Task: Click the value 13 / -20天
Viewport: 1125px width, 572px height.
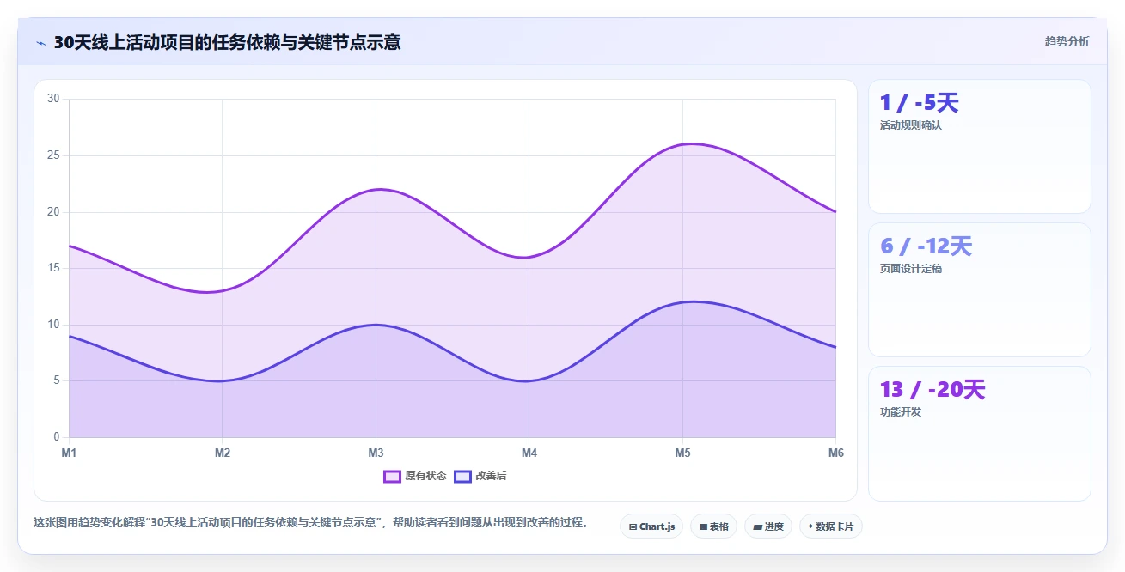Action: 932,390
